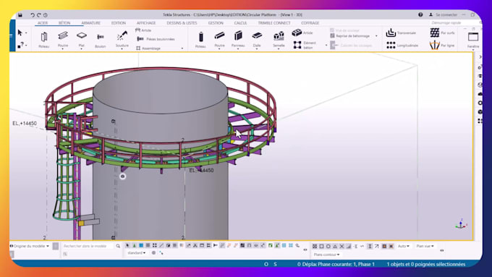Open the Auto snap depth dropdown
This screenshot has width=492, height=277.
(404, 246)
